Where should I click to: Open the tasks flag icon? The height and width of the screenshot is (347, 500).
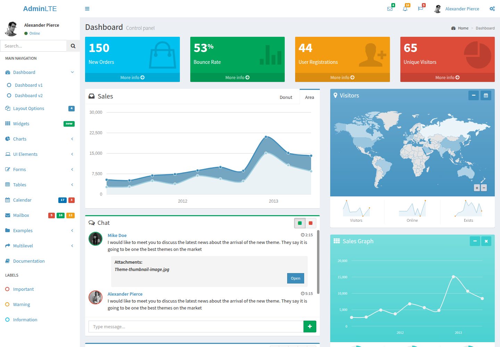tap(420, 9)
